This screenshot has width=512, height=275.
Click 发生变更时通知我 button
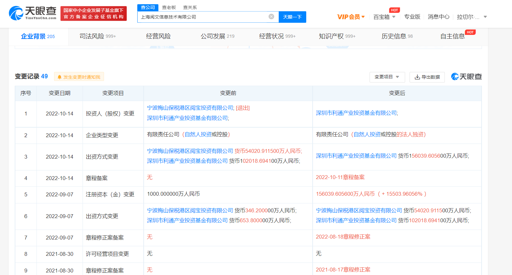[x=82, y=77]
